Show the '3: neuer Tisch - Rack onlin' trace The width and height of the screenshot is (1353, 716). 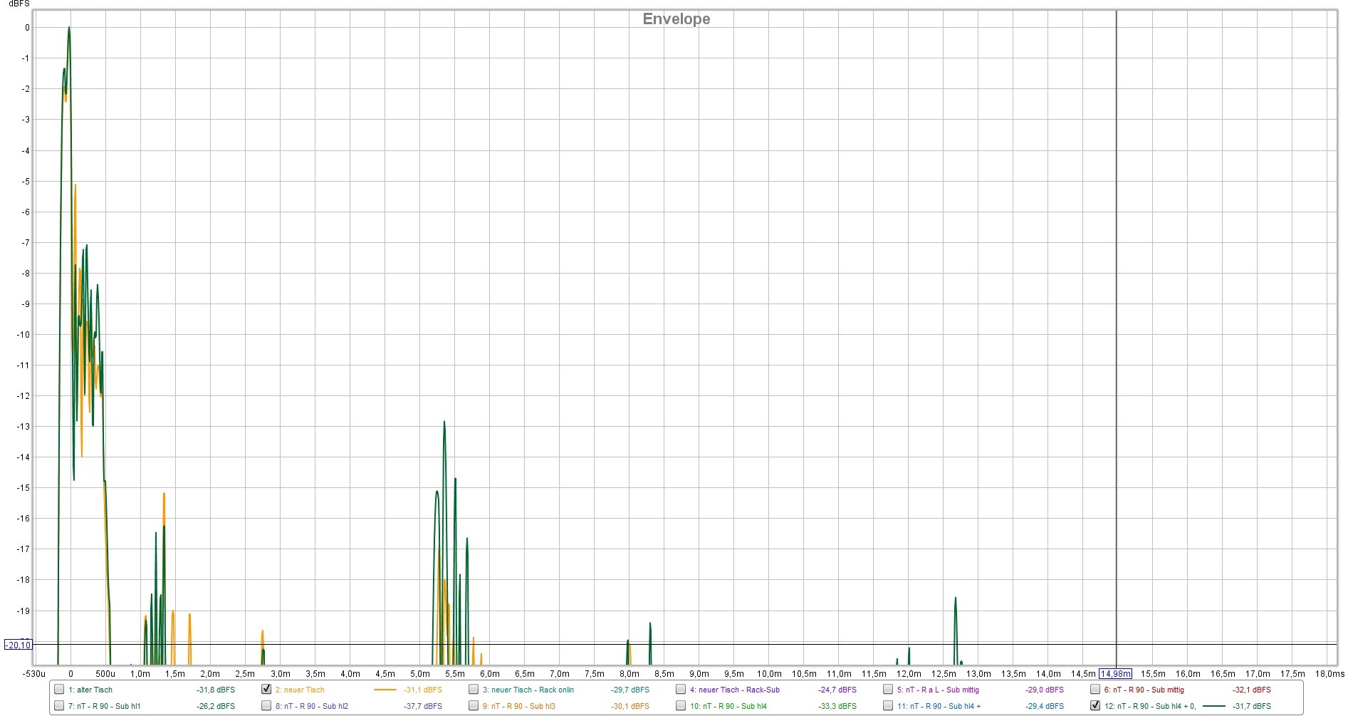pos(474,690)
